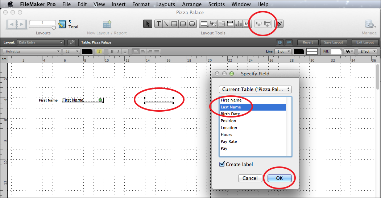Image resolution: width=381 pixels, height=198 pixels.
Task: Select the Rectangle tool
Action: [x=174, y=24]
